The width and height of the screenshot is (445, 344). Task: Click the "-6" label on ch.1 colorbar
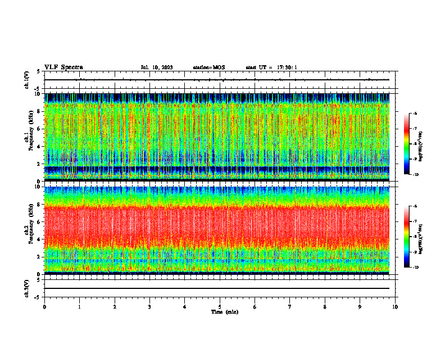pos(415,114)
